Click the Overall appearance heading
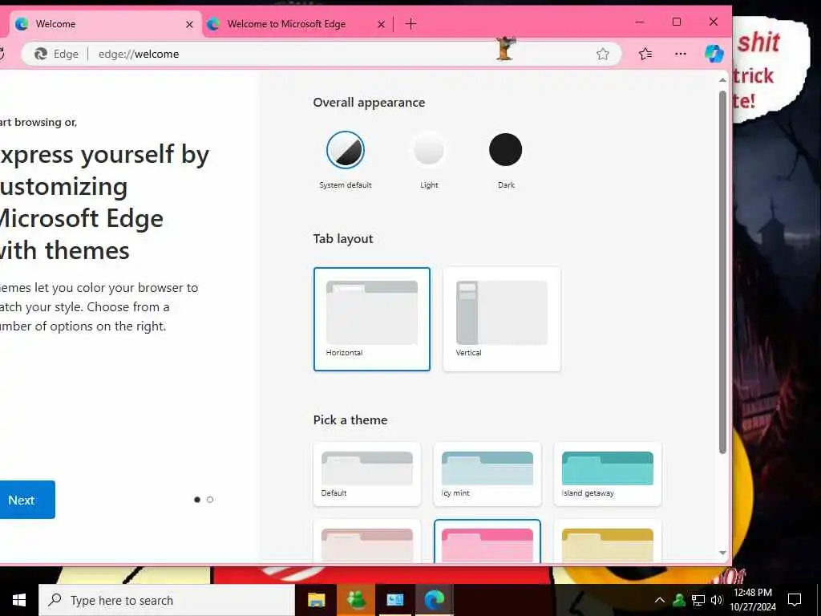 coord(369,103)
